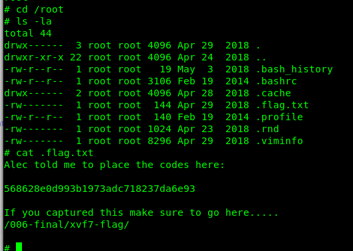The width and height of the screenshot is (353, 251).
Task: Click the drwxr-xr-x permissions string
Action: [x=34, y=57]
